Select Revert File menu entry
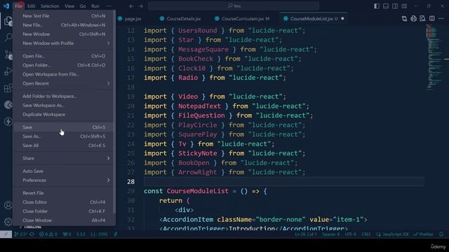The image size is (449, 252). (64, 193)
